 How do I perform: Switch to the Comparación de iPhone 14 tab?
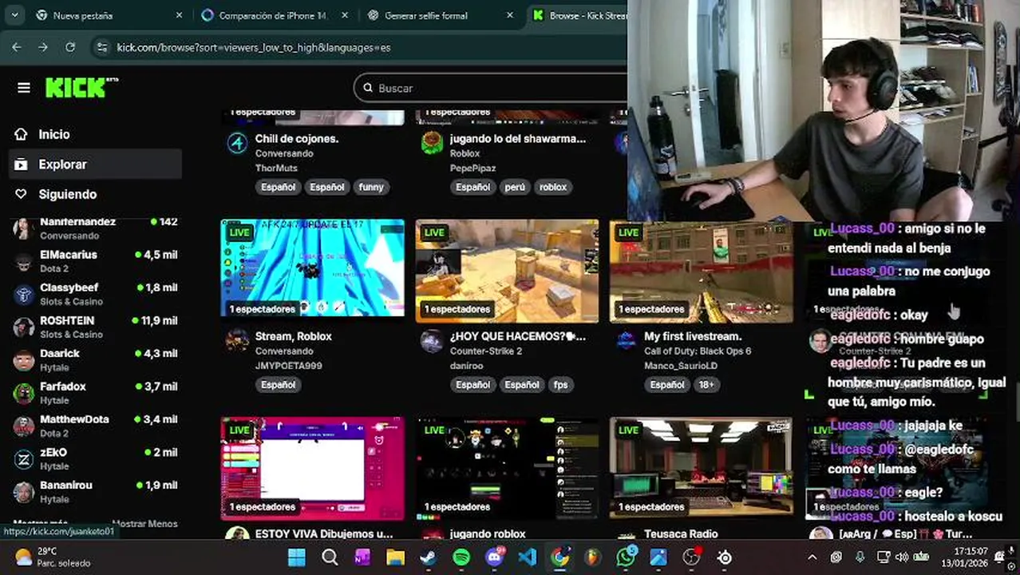274,15
